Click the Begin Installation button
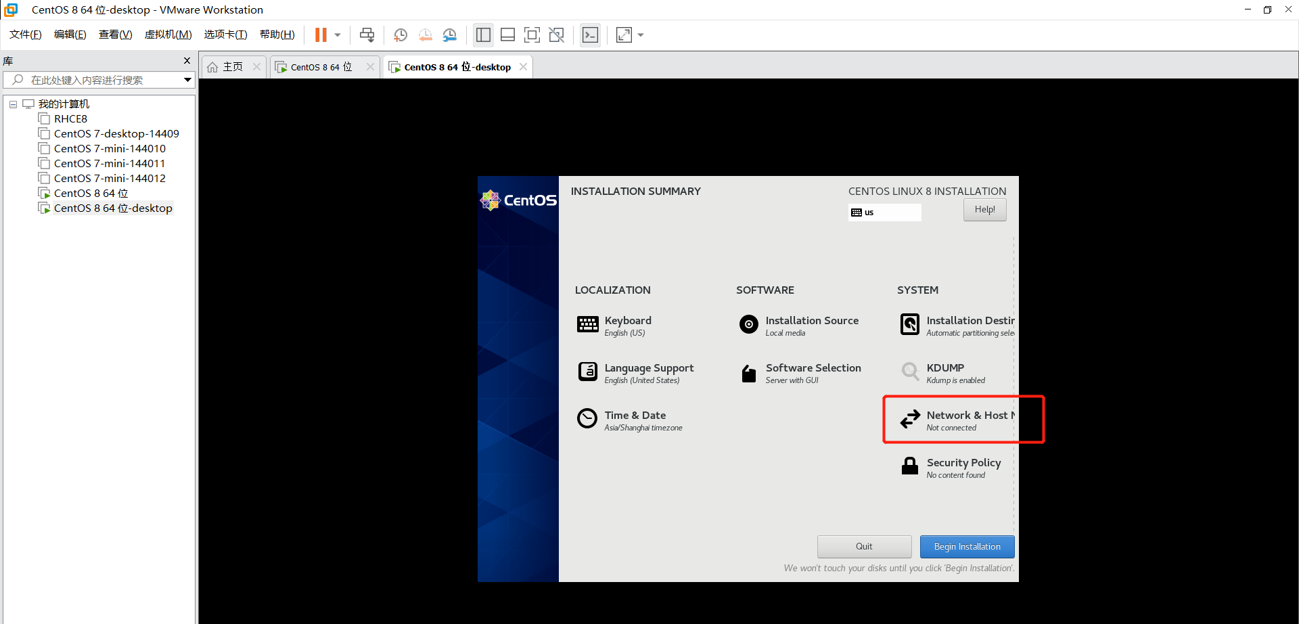 coord(967,547)
